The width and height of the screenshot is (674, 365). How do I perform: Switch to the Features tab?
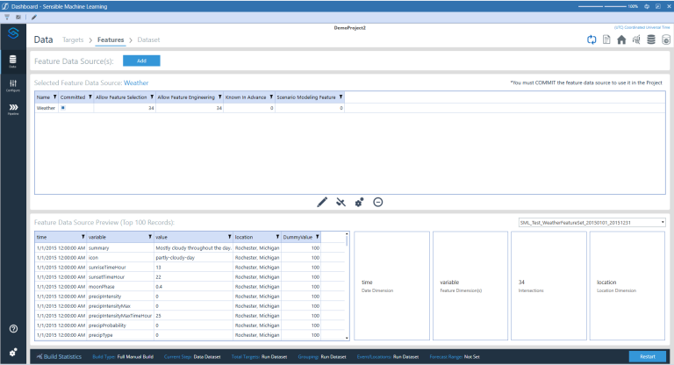pyautogui.click(x=111, y=39)
